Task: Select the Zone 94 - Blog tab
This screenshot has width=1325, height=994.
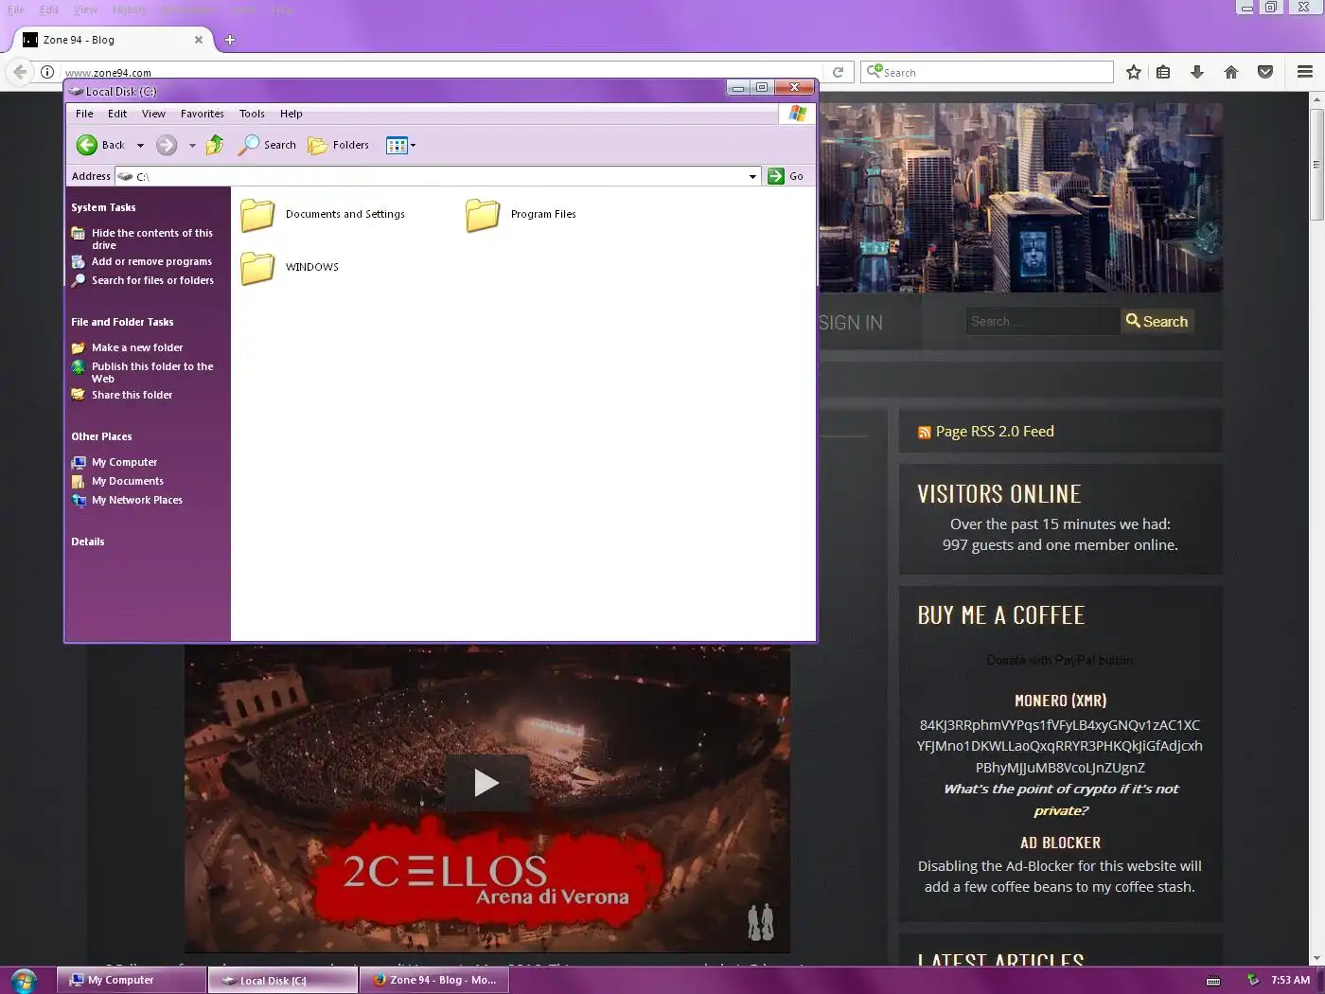Action: [112, 40]
